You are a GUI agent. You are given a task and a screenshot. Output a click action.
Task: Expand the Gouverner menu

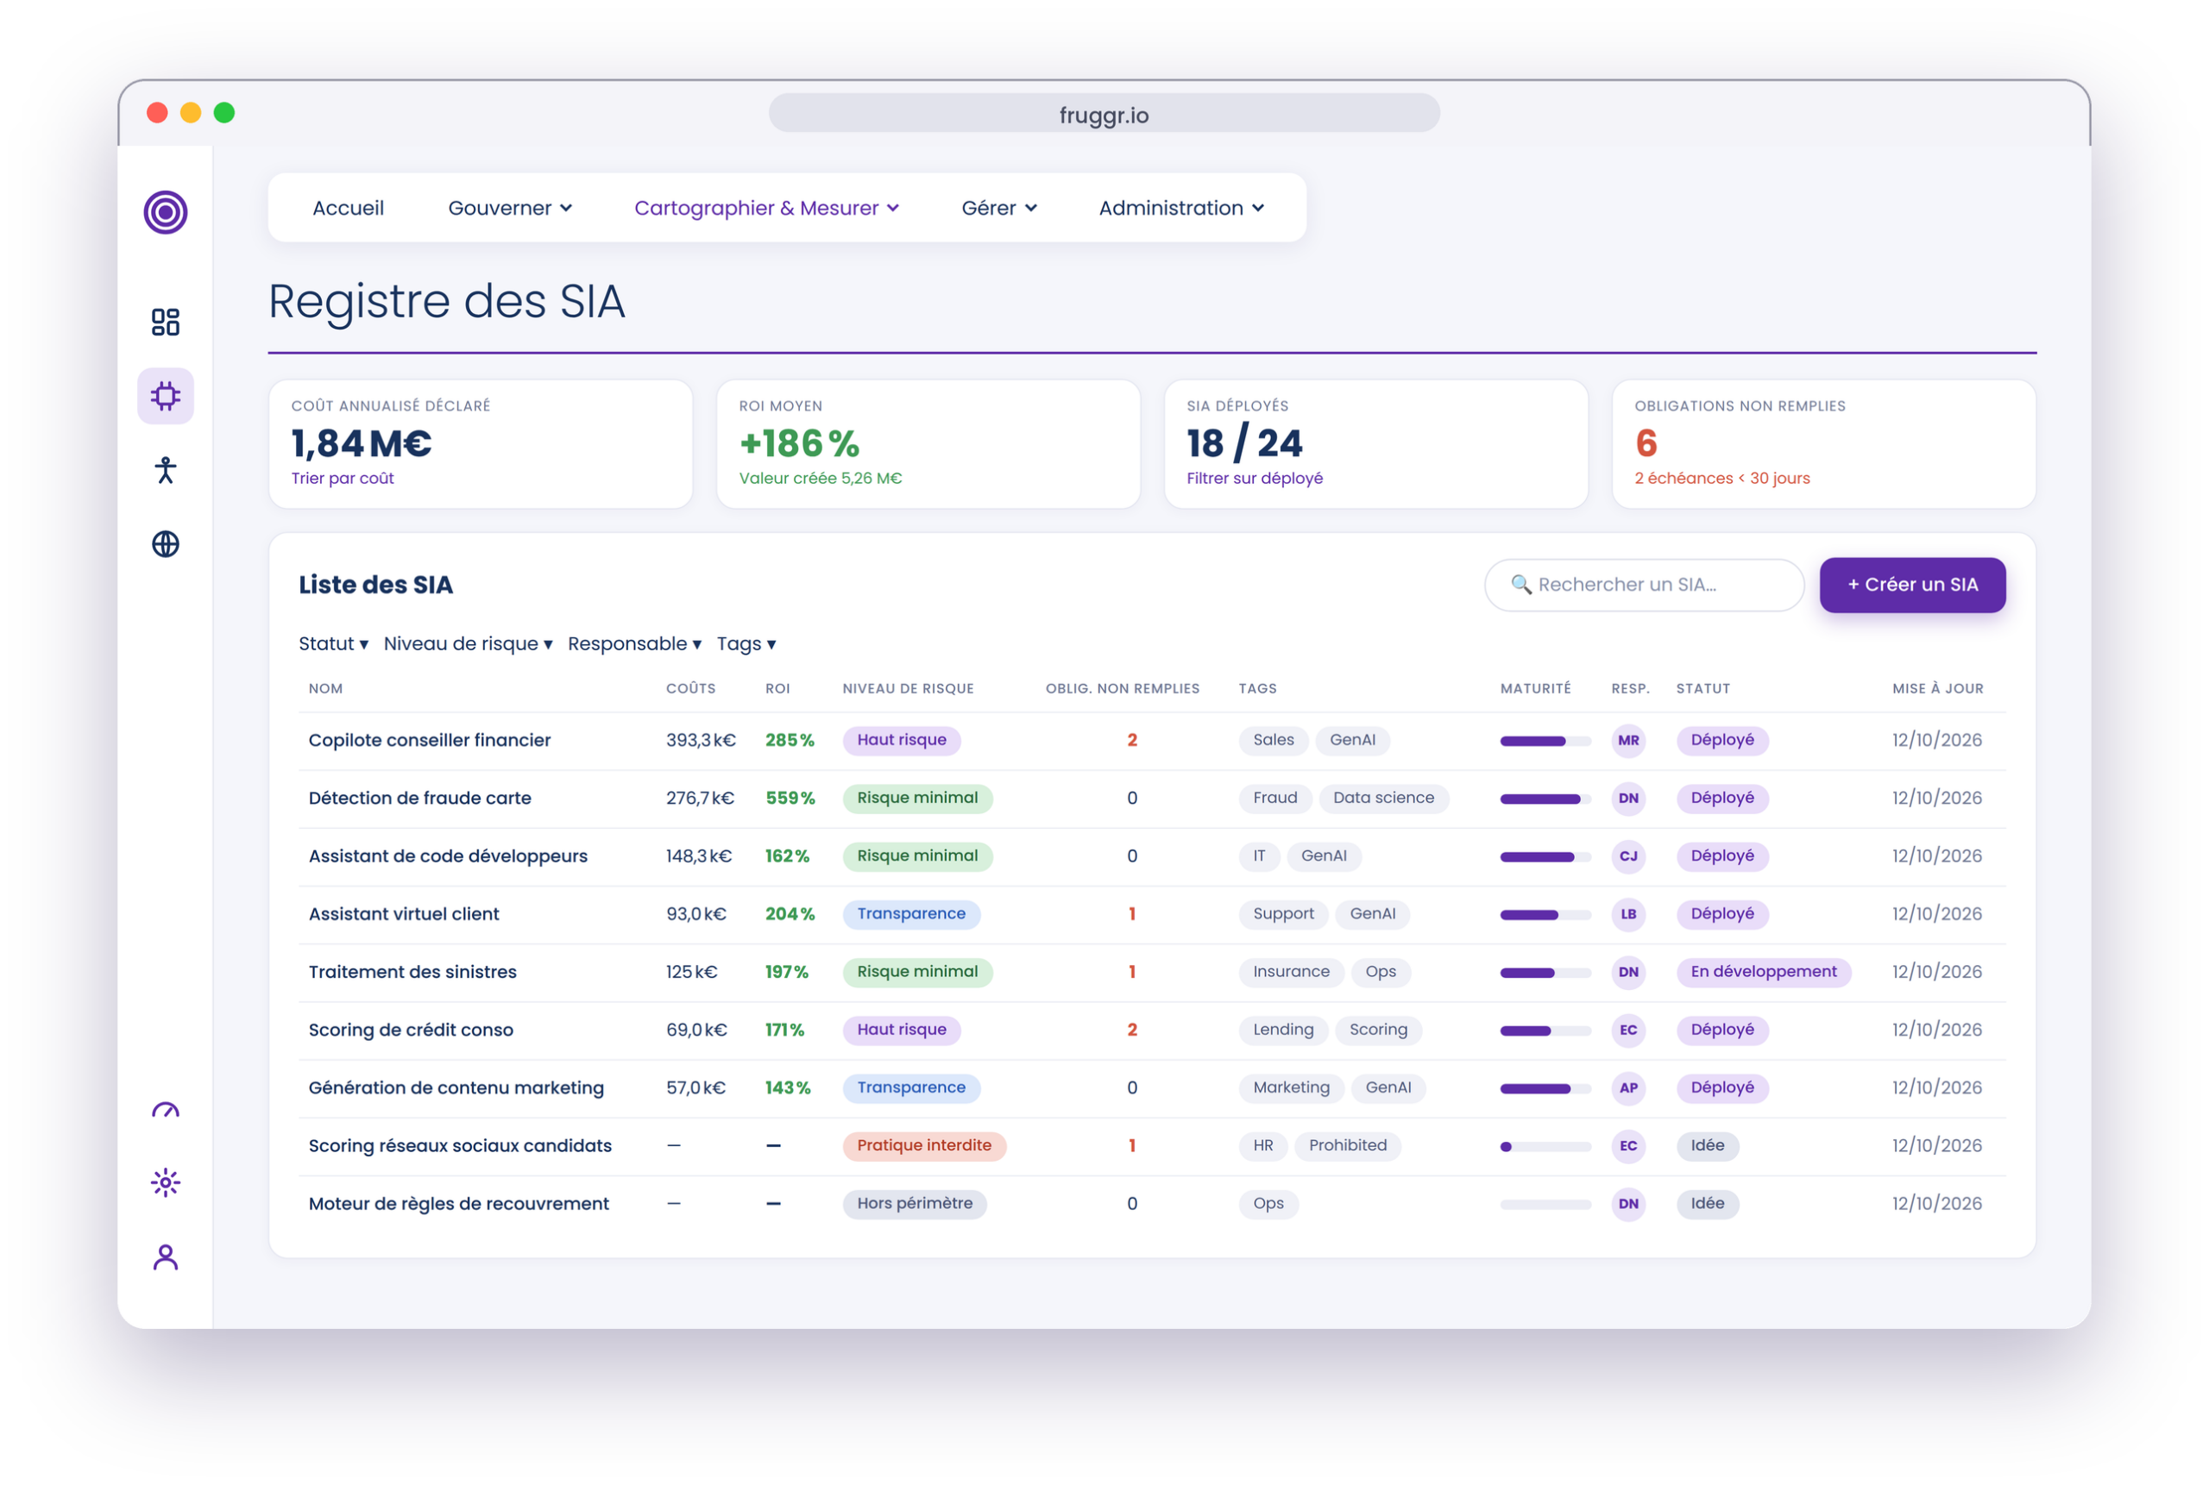(510, 209)
